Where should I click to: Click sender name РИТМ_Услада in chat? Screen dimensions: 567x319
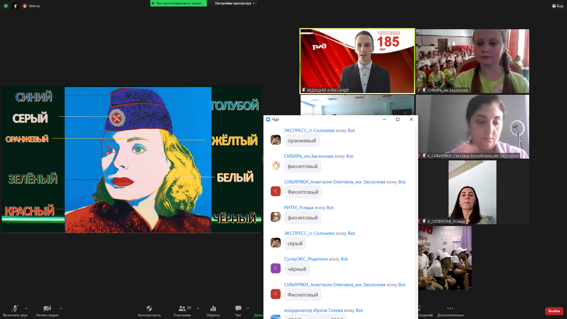click(x=298, y=208)
